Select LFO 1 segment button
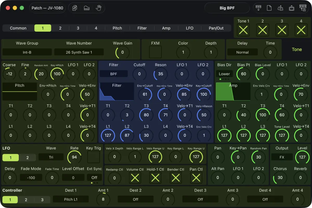Screen dimensions: 312x208 [11, 158]
